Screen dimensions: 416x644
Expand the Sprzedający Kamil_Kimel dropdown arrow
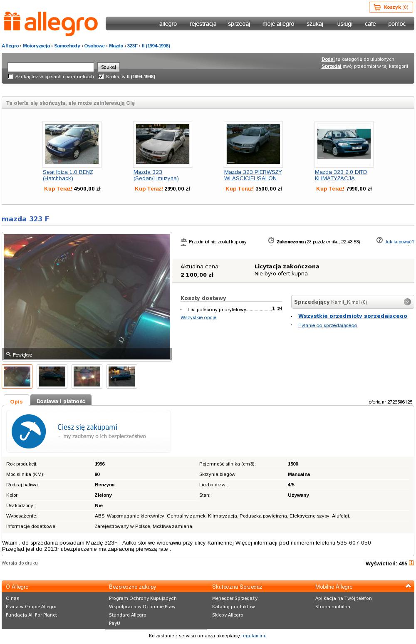pos(407,302)
